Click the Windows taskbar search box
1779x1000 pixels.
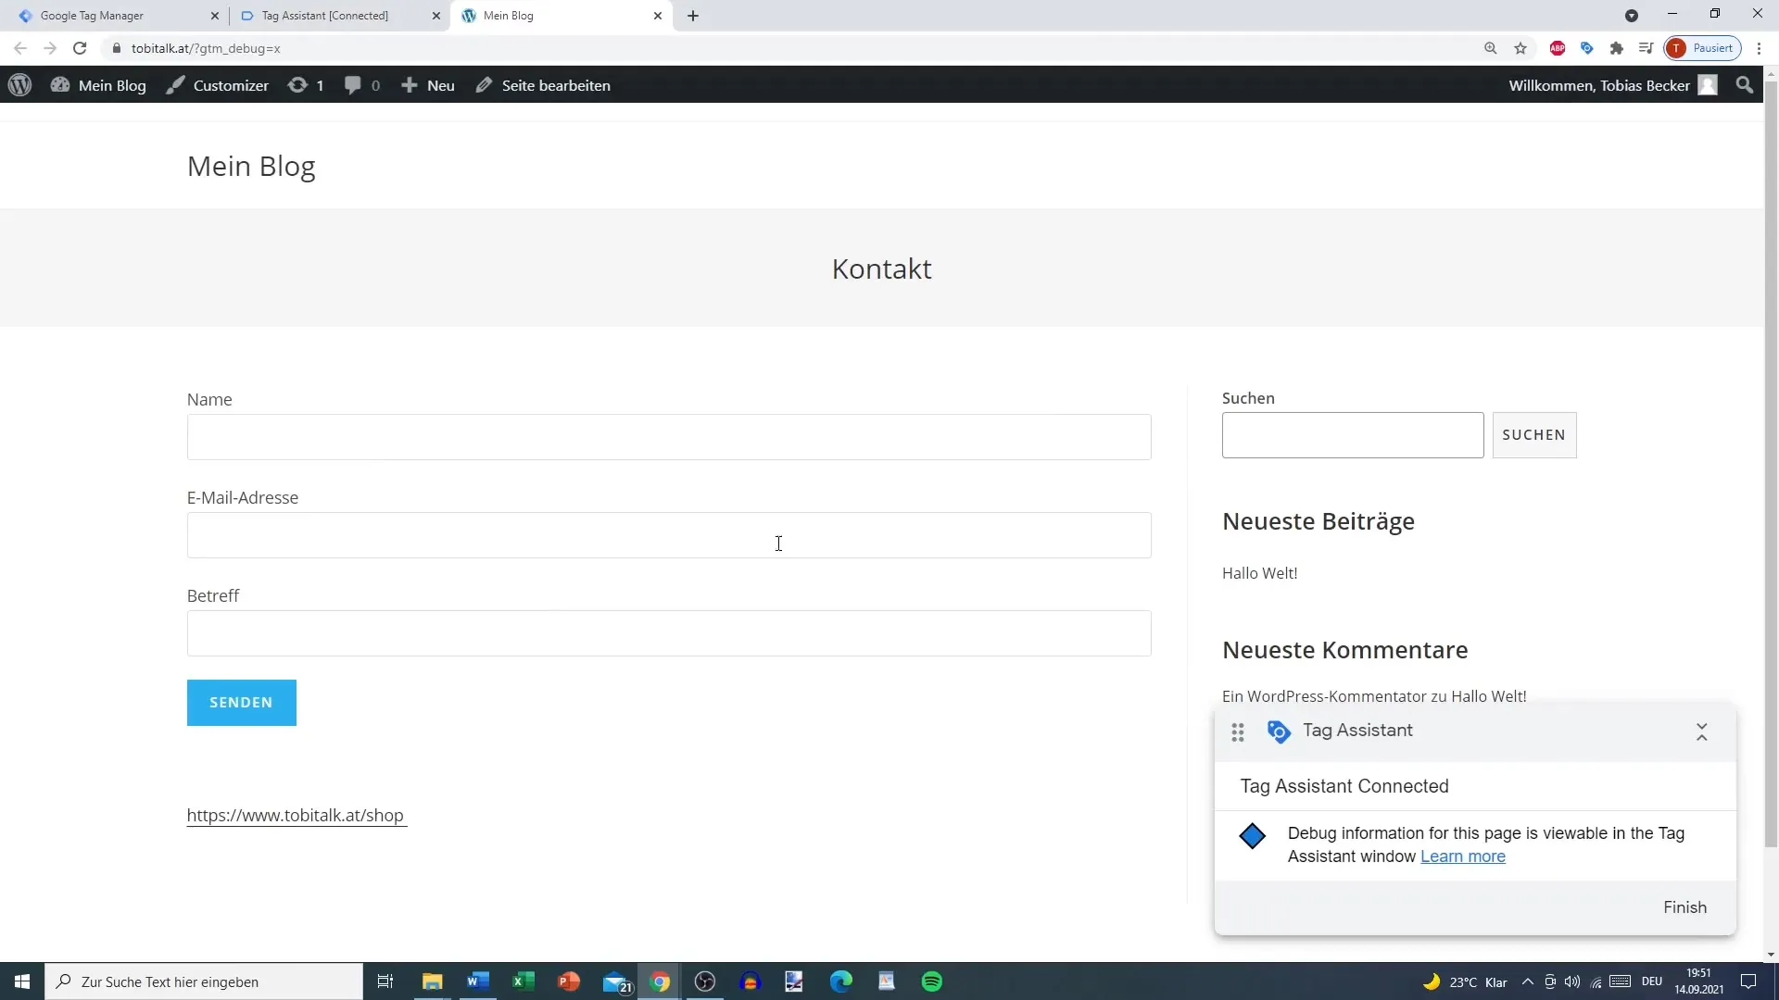(204, 981)
